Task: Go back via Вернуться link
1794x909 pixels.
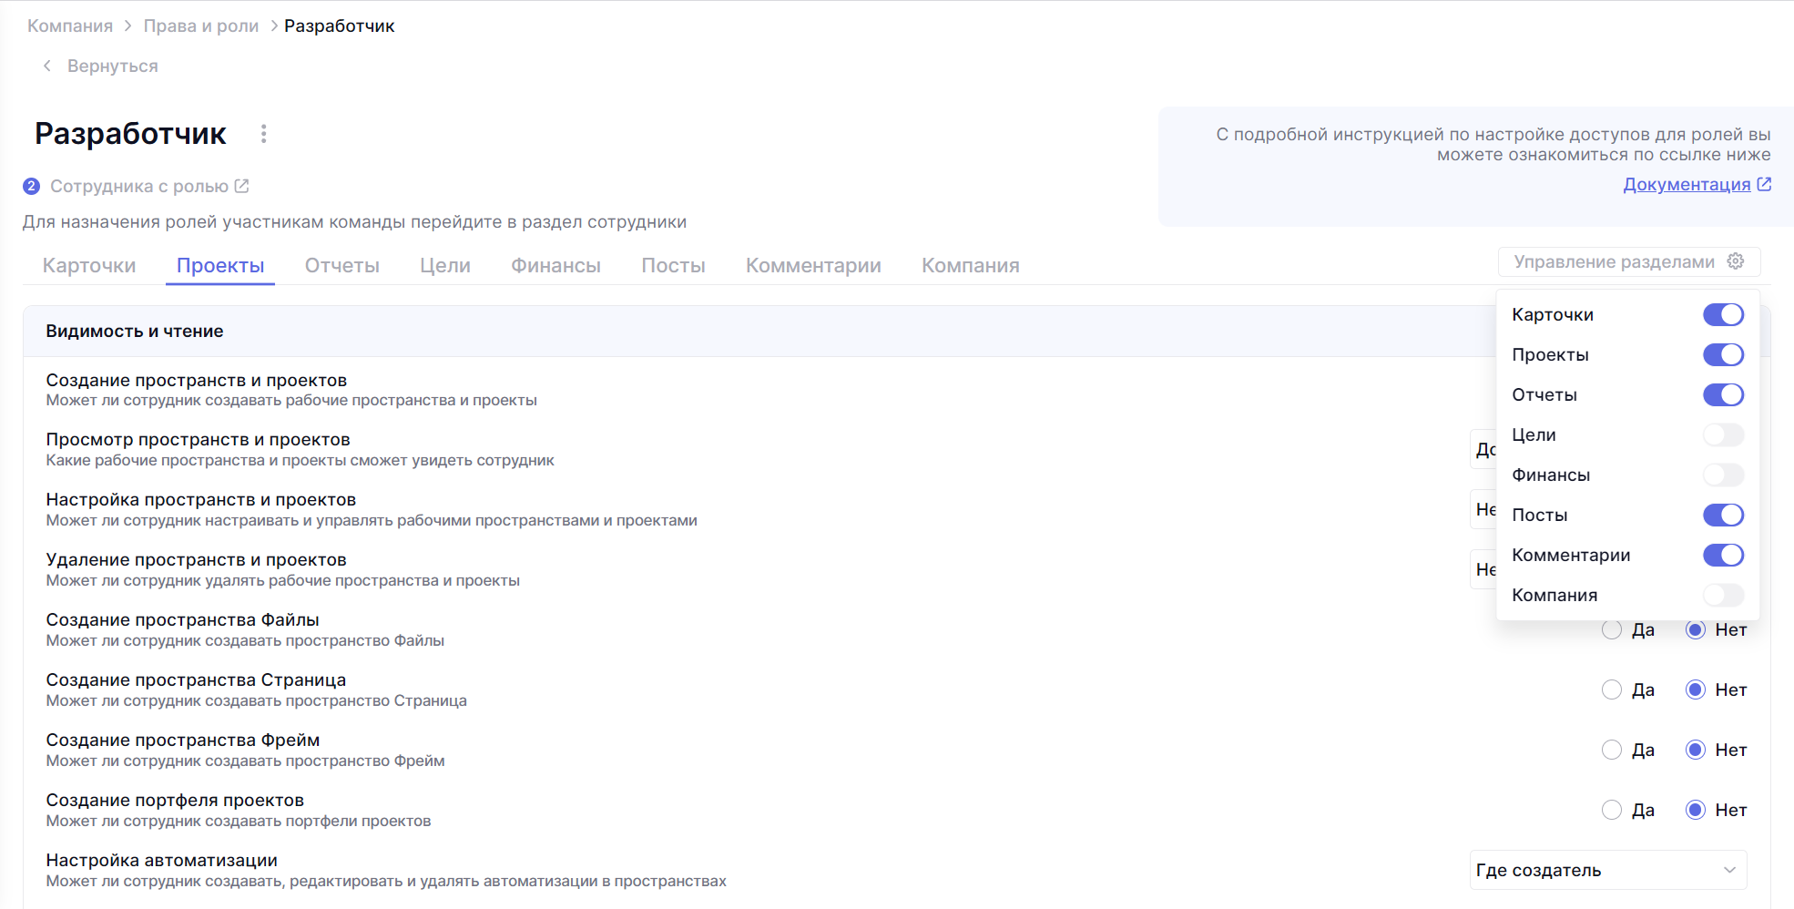Action: click(112, 66)
